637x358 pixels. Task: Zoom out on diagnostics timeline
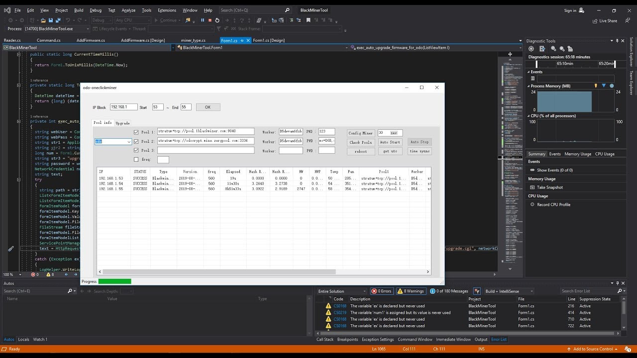click(562, 49)
